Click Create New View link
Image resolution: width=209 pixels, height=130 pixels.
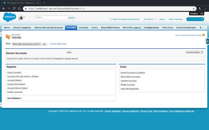point(58,44)
